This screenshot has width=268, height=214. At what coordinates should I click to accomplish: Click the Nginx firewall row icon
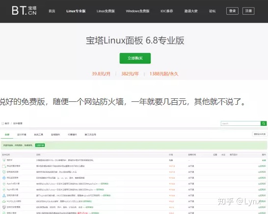4,190
